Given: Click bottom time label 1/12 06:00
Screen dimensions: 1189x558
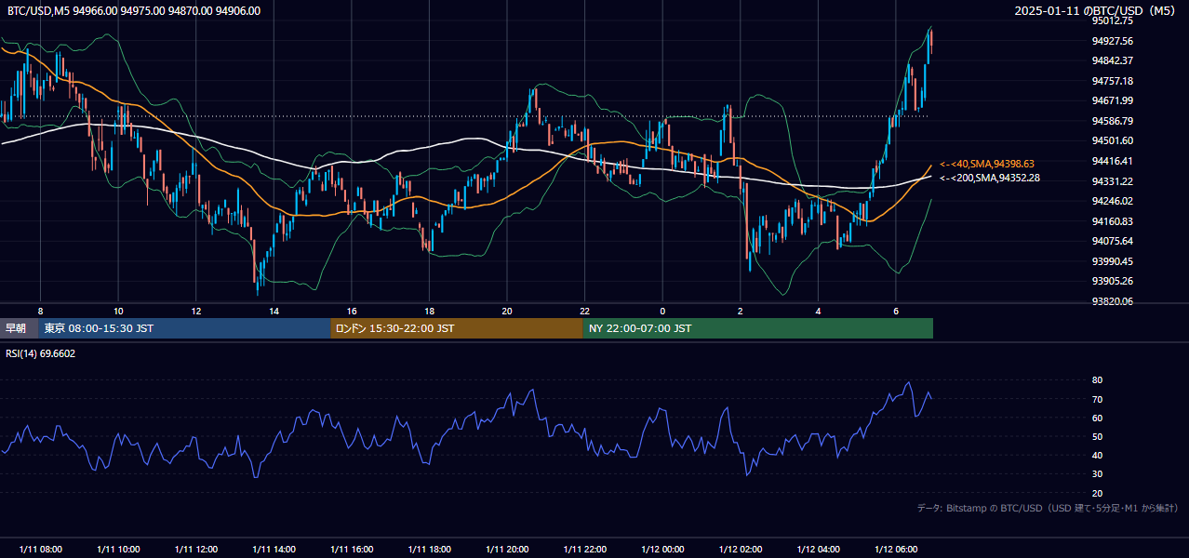Looking at the screenshot, I should click(896, 549).
